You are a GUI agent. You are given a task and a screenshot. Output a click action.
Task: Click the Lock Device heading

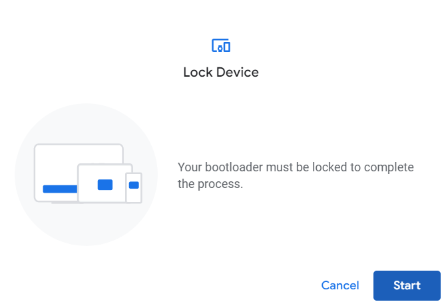click(221, 72)
